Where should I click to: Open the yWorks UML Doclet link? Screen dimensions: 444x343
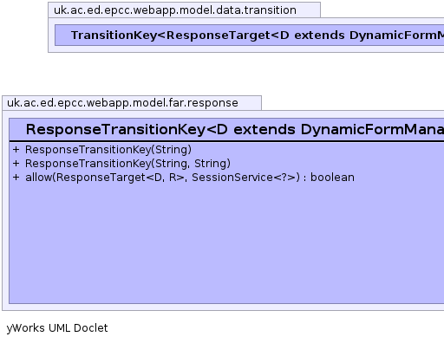57,328
